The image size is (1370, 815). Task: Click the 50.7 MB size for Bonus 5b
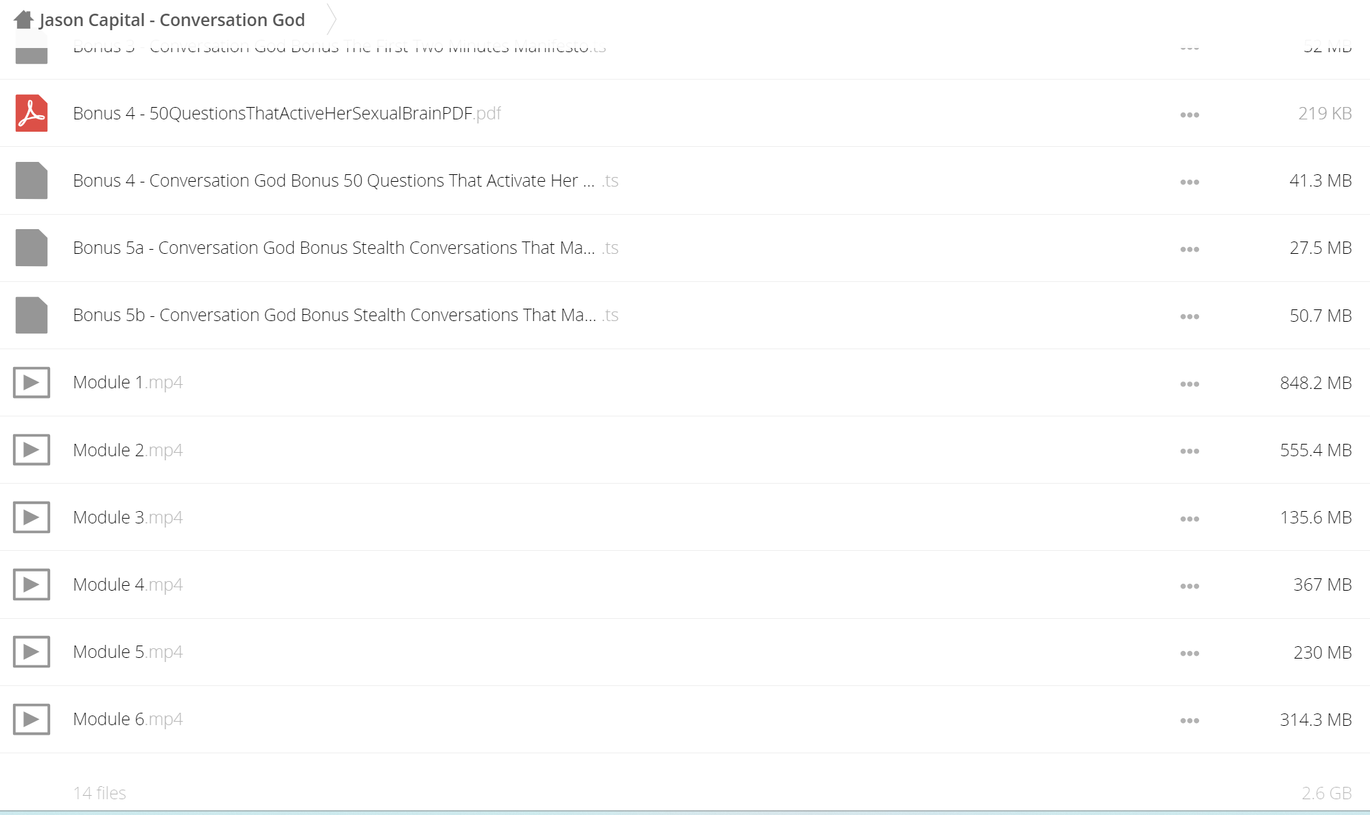(x=1321, y=316)
